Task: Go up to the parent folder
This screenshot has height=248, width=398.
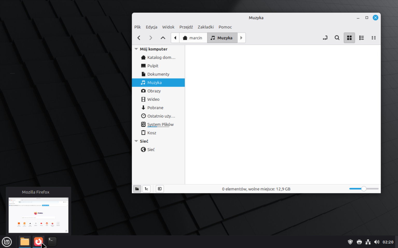Action: tap(163, 38)
